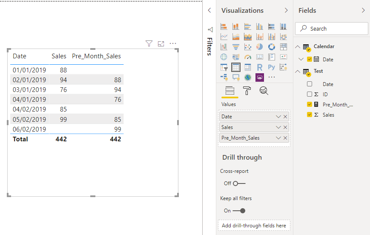The width and height of the screenshot is (370, 235).
Task: Switch to the Analytics magnifier tab
Action: click(264, 91)
